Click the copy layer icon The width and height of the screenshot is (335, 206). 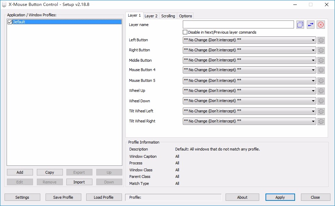pyautogui.click(x=300, y=25)
